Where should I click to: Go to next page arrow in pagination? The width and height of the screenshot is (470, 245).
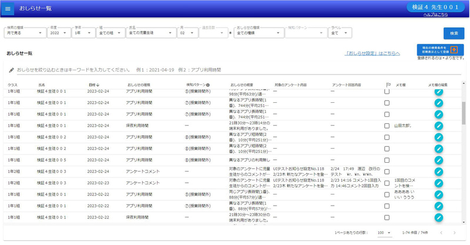click(454, 233)
